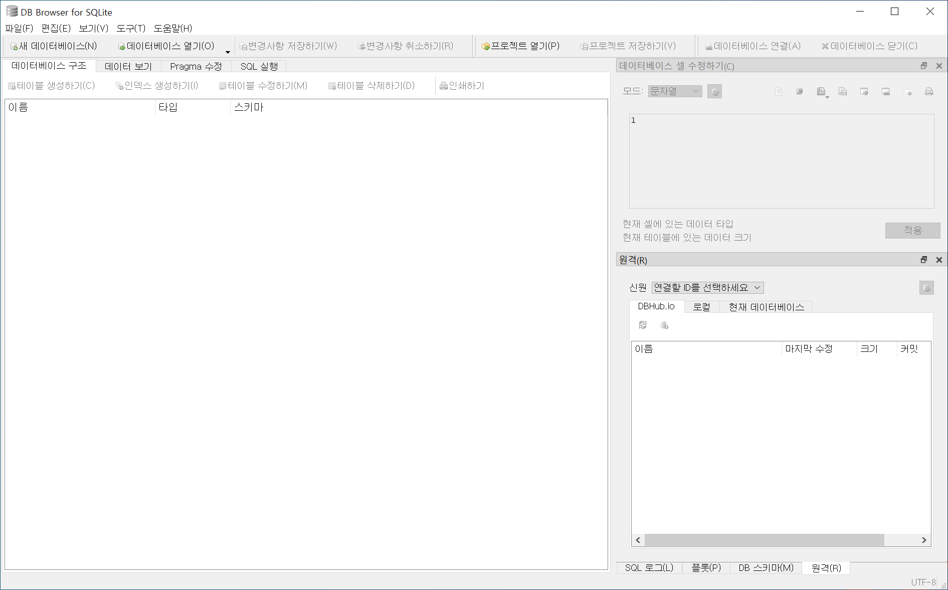Click the Print (인쇄하기) button in the structure toolbar
Image resolution: width=948 pixels, height=590 pixels.
point(462,86)
